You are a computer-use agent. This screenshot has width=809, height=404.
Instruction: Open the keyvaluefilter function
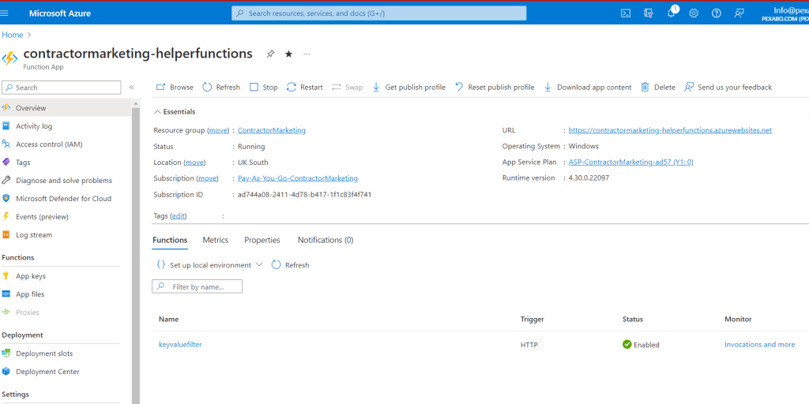pos(180,345)
